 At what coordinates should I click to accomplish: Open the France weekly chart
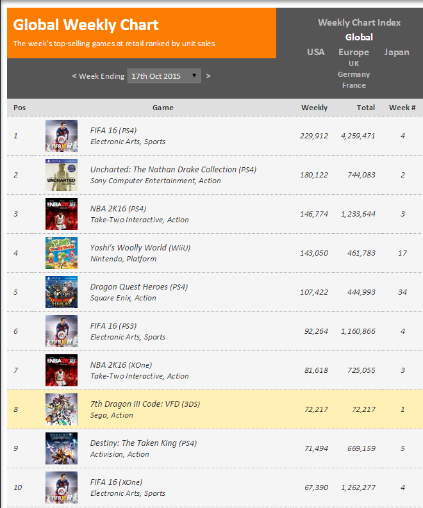354,85
